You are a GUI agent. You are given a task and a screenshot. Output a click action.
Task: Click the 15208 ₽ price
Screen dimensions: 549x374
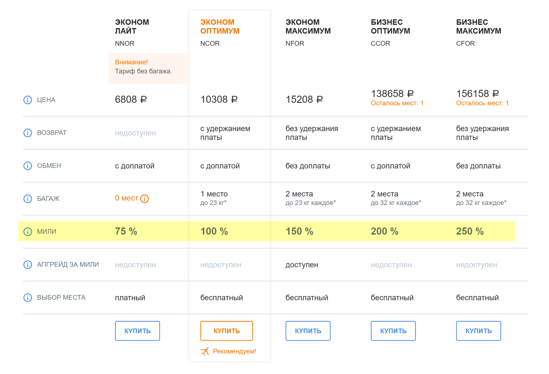304,99
